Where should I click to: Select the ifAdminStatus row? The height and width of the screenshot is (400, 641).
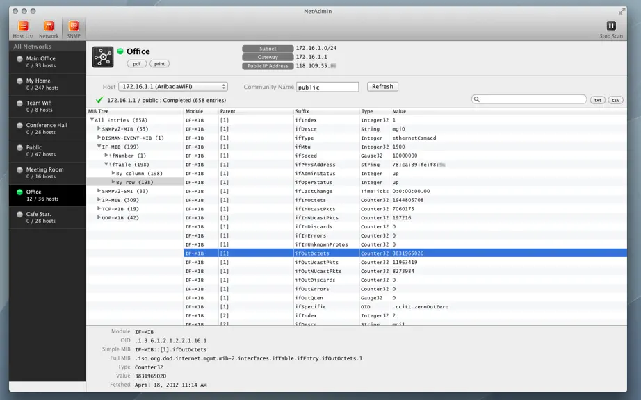point(405,174)
